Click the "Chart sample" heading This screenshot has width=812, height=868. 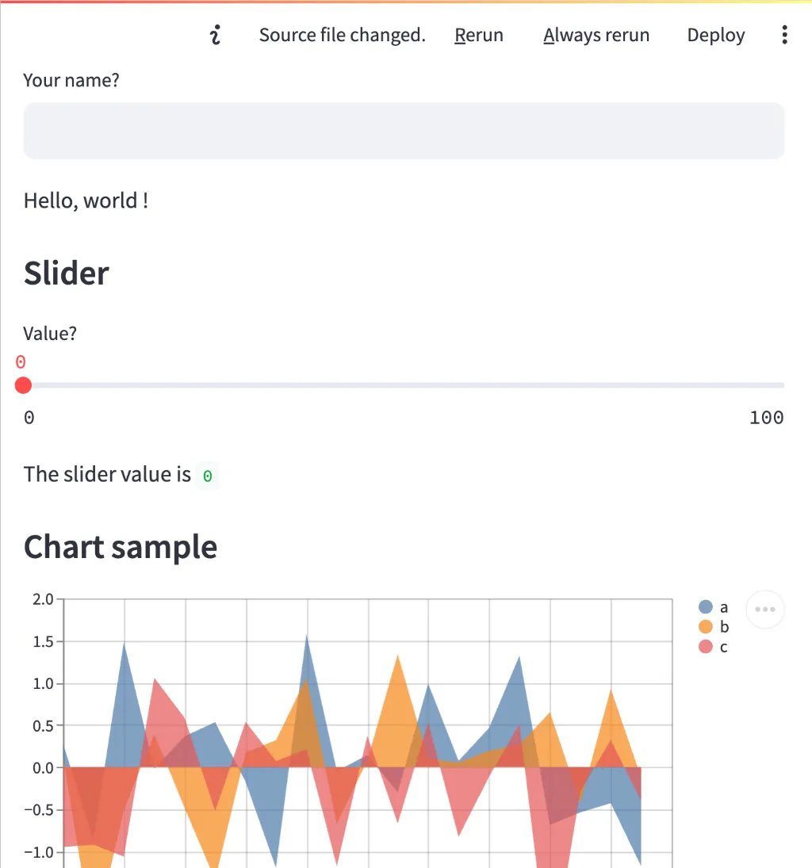coord(121,547)
